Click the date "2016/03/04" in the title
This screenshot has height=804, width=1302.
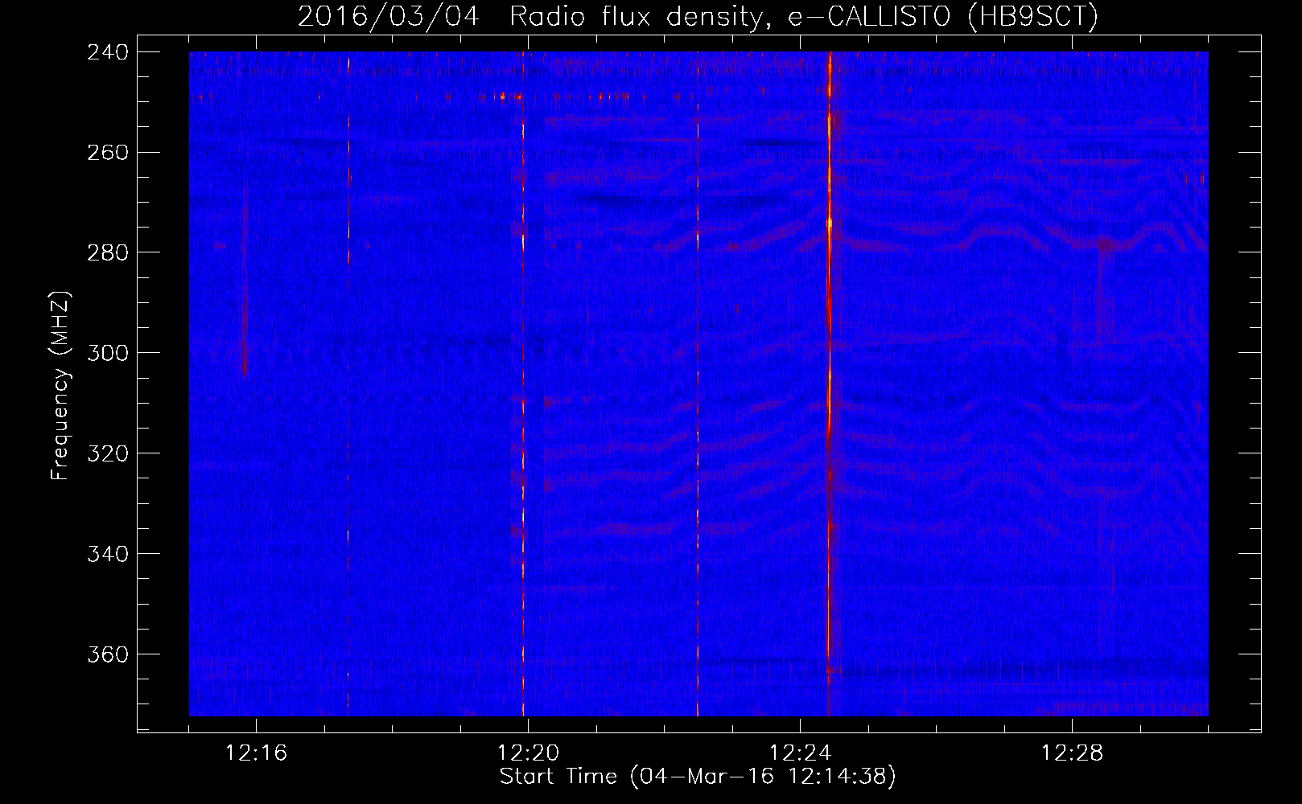(389, 16)
